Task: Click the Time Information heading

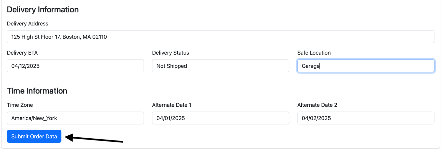Action: (37, 91)
